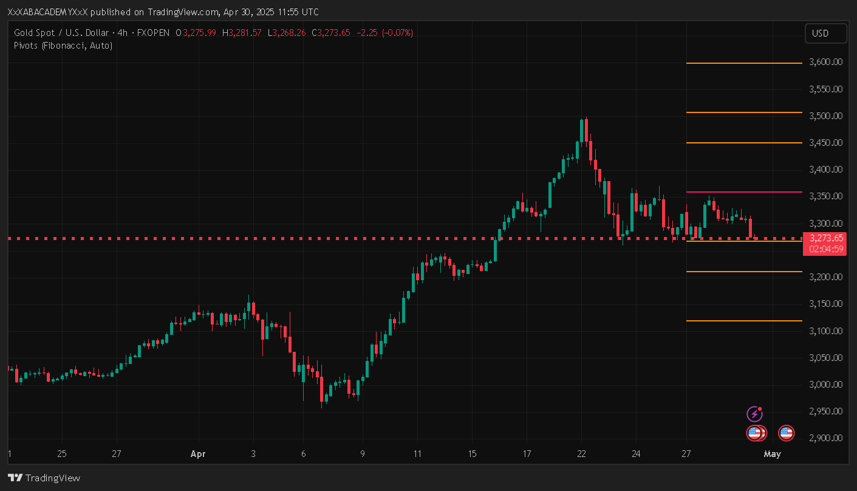
Task: Click the 02:04:59 candle countdown timer
Action: pos(825,249)
